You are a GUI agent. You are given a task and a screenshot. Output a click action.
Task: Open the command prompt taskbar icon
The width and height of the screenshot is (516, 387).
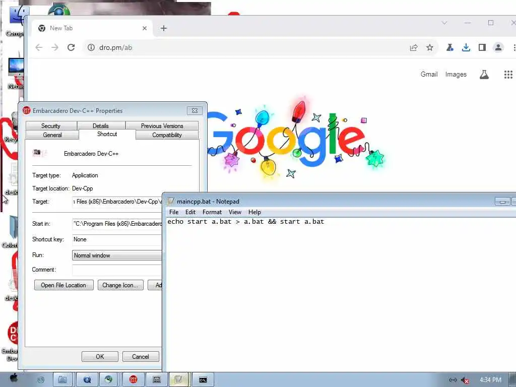coord(203,380)
